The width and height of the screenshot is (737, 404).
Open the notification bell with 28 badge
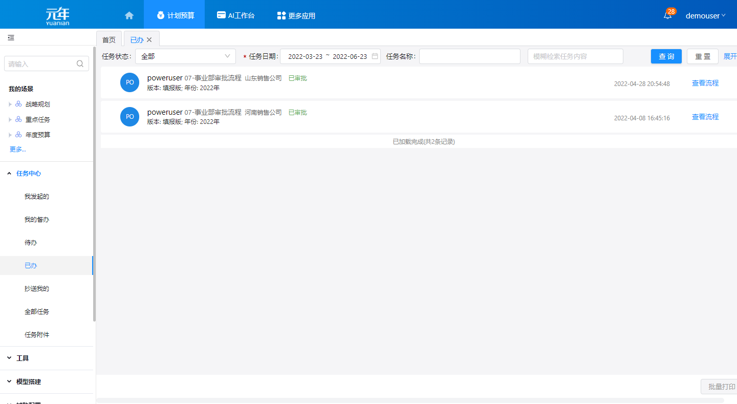(x=667, y=15)
